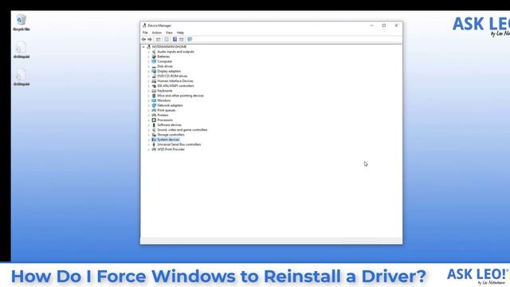This screenshot has width=510, height=287.
Task: Click the Device Manager title bar icon
Action: point(144,26)
